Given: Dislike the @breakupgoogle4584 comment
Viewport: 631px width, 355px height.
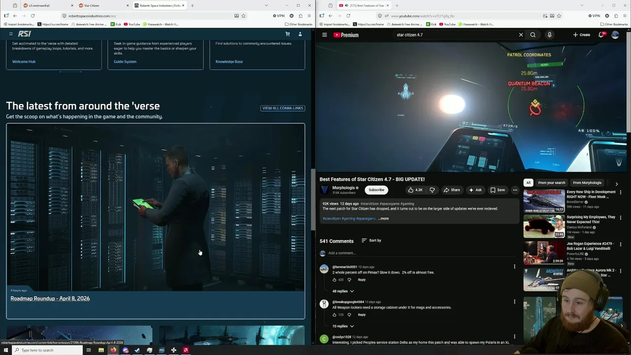Looking at the screenshot, I should pyautogui.click(x=349, y=315).
